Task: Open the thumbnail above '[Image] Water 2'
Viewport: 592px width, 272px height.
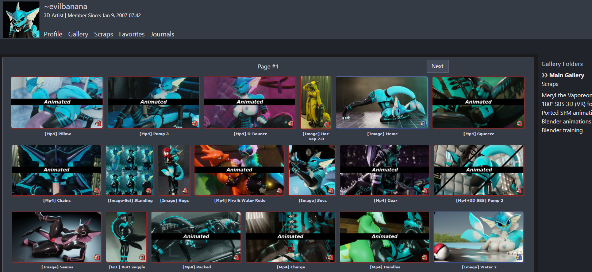Action: 478,237
